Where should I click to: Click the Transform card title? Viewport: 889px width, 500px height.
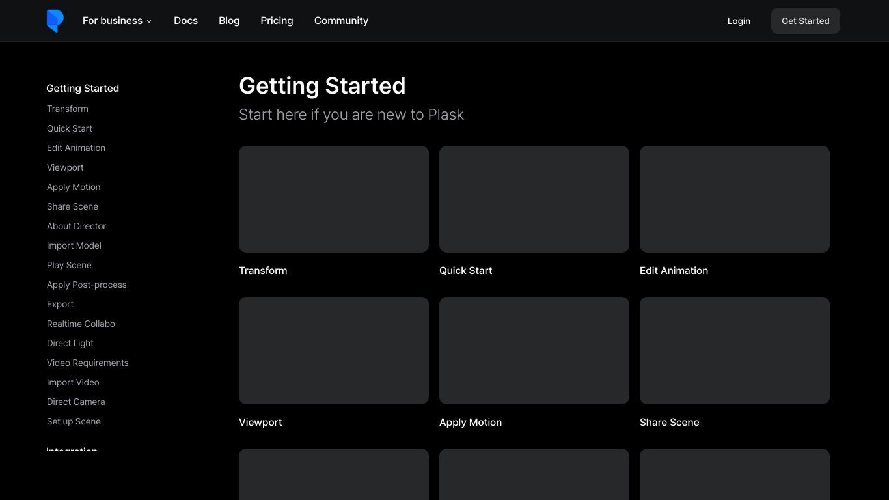coord(263,270)
